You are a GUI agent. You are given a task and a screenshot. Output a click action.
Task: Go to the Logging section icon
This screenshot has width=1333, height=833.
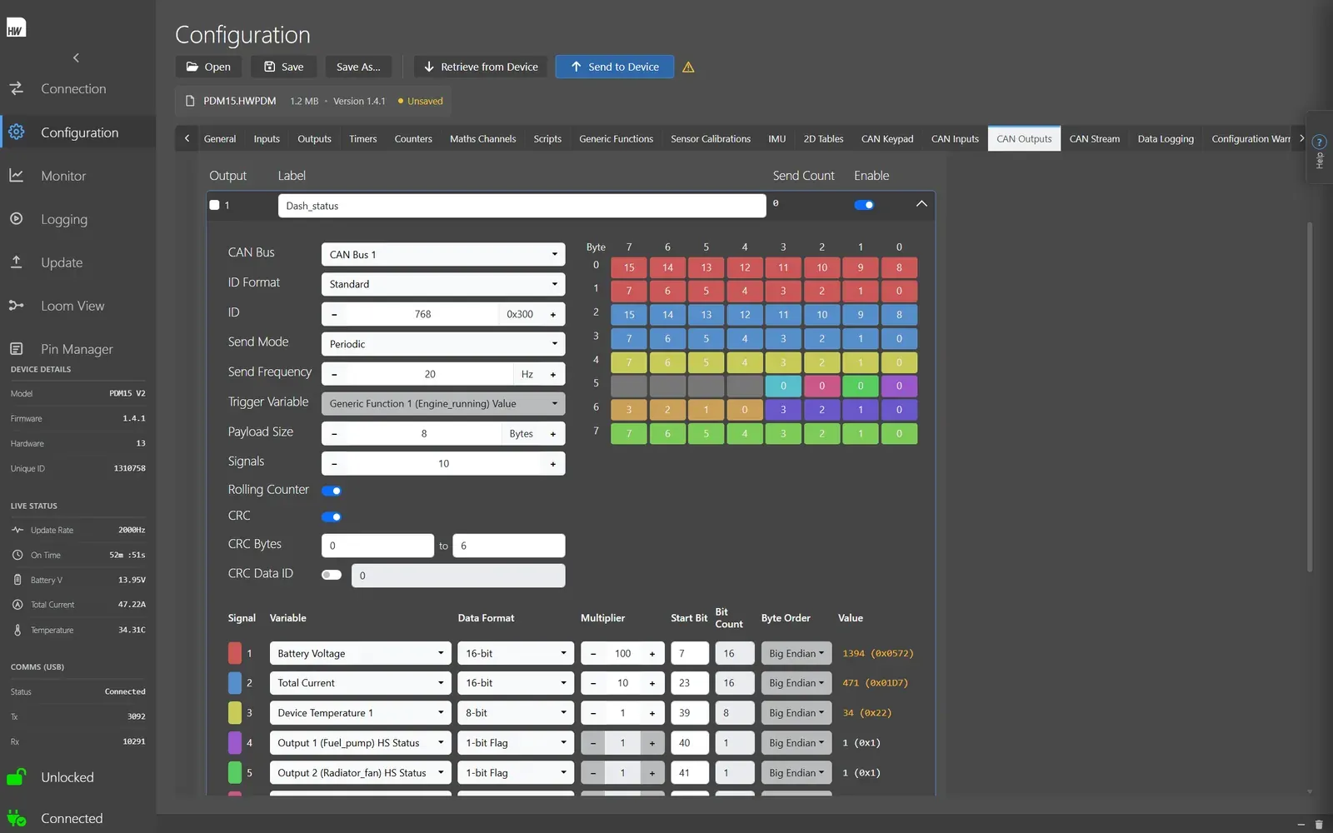[x=17, y=218]
